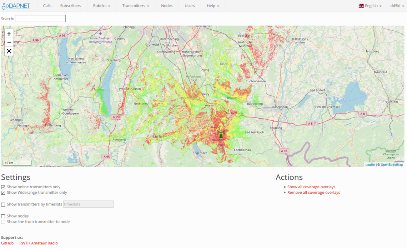Focus the Search input field
Viewport: 407px width, 248px height.
pyautogui.click(x=40, y=19)
